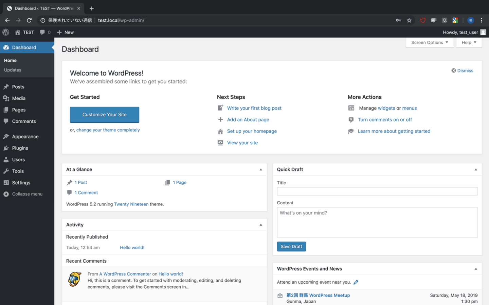
Task: Collapse the At a Glance panel
Action: point(261,169)
